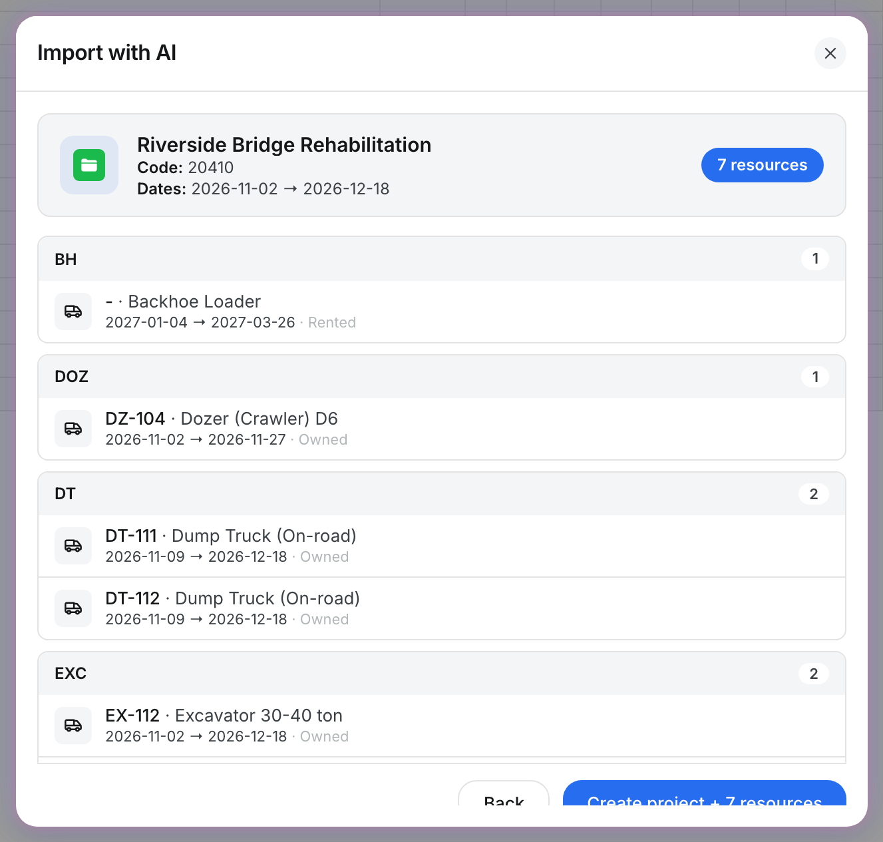Image resolution: width=883 pixels, height=842 pixels.
Task: Click the DT-111 Dump Truck icon
Action: (x=73, y=546)
